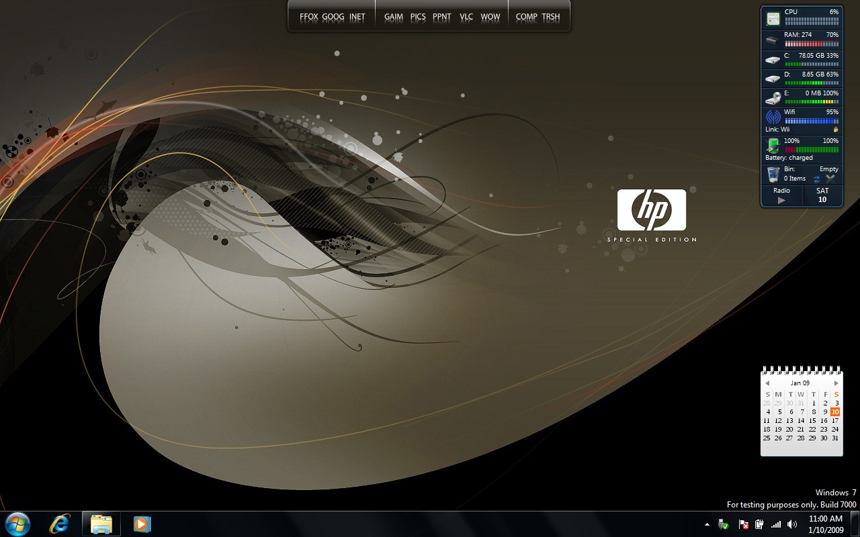
Task: Click the RAM module icon
Action: pyautogui.click(x=773, y=40)
